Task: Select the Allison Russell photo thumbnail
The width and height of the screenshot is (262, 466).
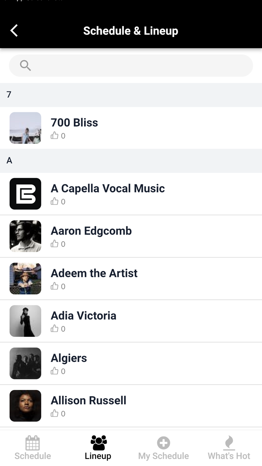Action: [25, 406]
